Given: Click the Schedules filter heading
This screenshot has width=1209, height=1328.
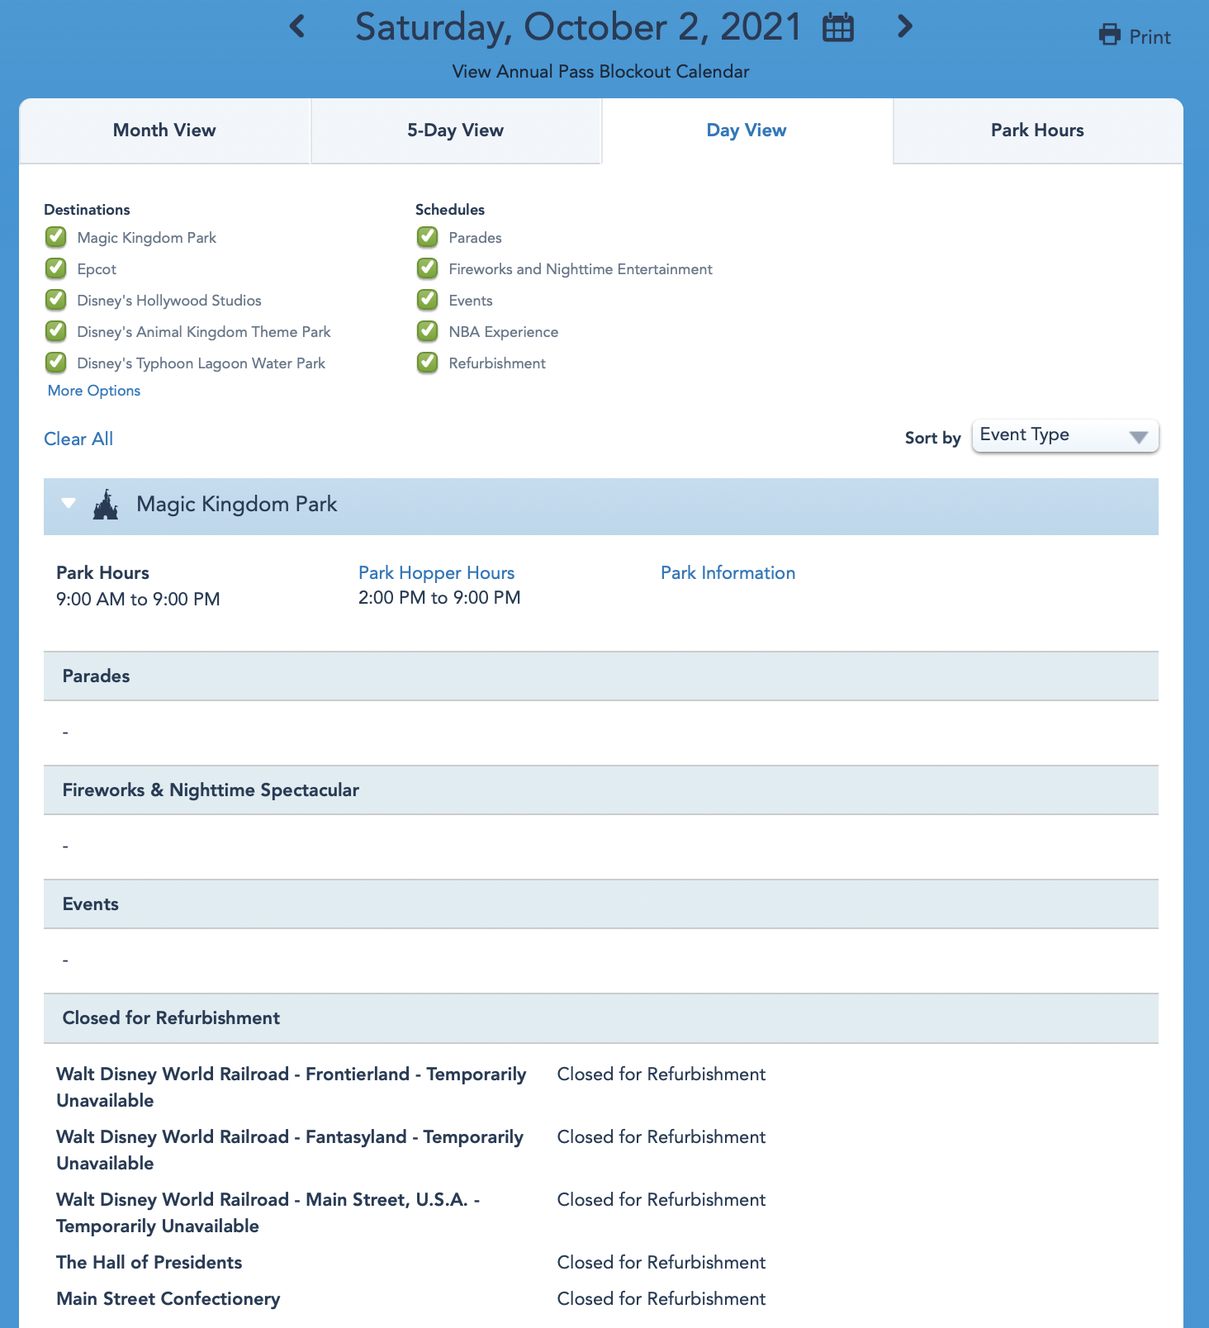Looking at the screenshot, I should [x=450, y=210].
